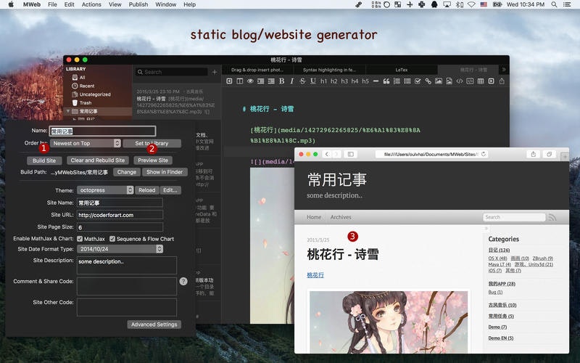This screenshot has width=580, height=363.
Task: Toggle two-column split view icon in editor toolbar
Action: tap(240, 81)
